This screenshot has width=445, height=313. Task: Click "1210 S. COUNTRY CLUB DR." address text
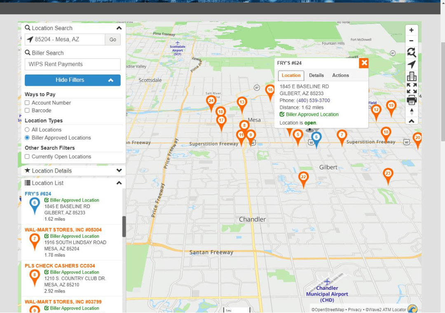(x=75, y=279)
